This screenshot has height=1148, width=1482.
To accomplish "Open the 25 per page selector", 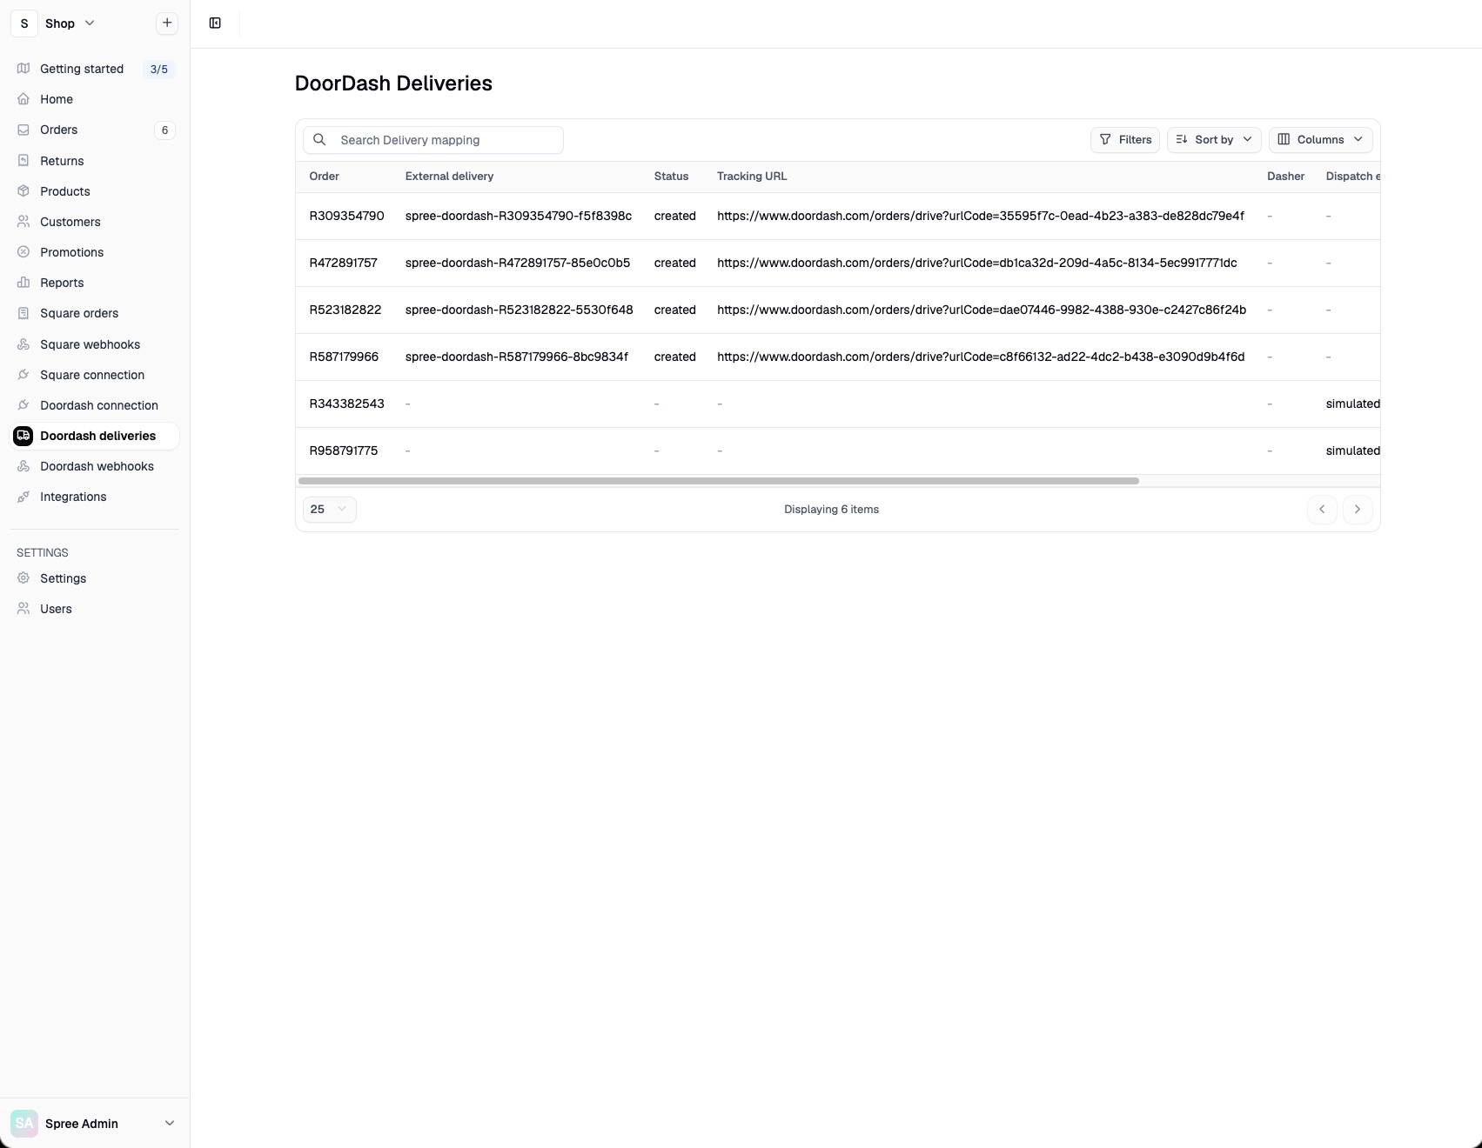I will pyautogui.click(x=329, y=510).
